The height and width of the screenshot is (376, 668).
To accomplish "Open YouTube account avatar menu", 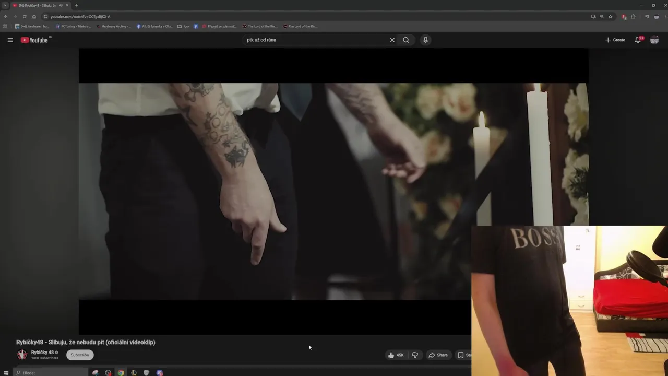I will (654, 40).
